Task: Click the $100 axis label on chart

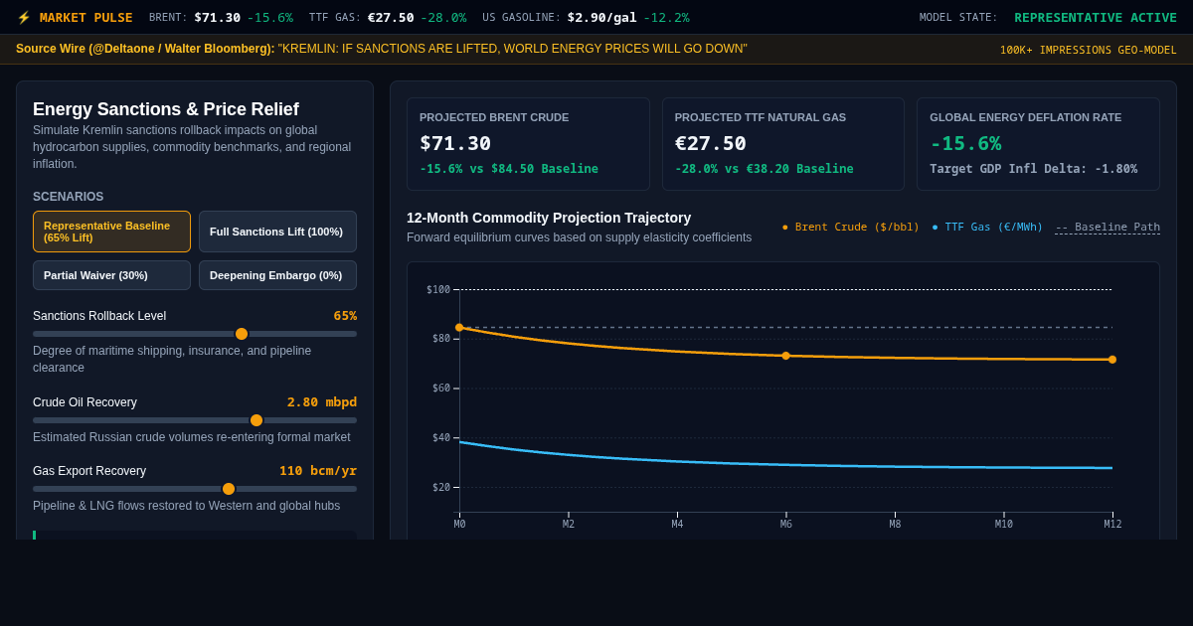Action: tap(438, 289)
